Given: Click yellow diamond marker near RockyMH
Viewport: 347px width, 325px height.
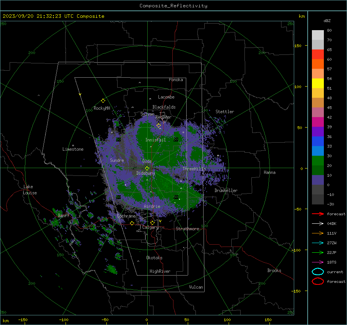Looking at the screenshot, I should [103, 101].
